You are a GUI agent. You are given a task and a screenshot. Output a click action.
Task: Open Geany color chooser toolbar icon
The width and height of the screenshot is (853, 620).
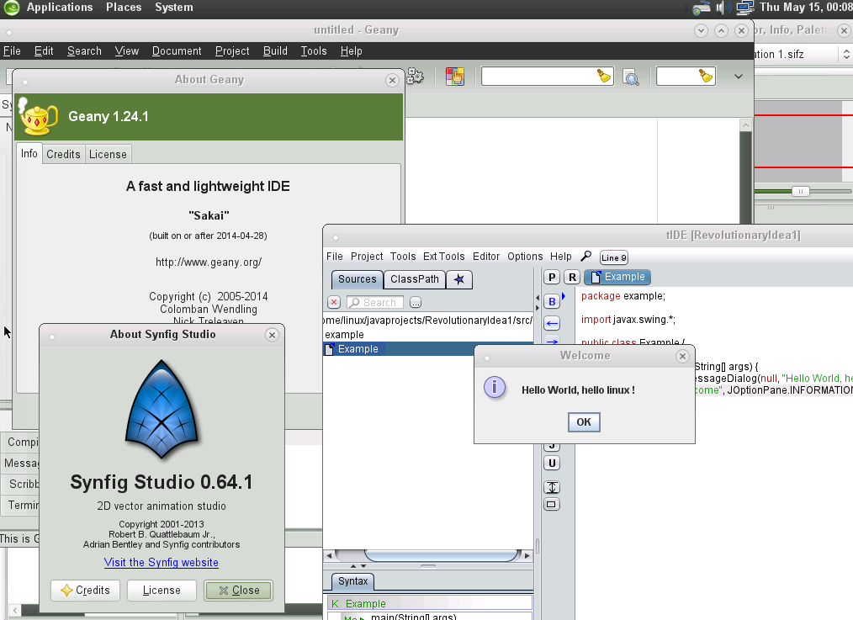(x=455, y=77)
